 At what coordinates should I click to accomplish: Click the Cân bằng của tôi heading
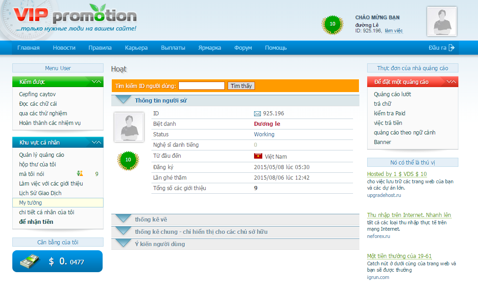[58, 242]
